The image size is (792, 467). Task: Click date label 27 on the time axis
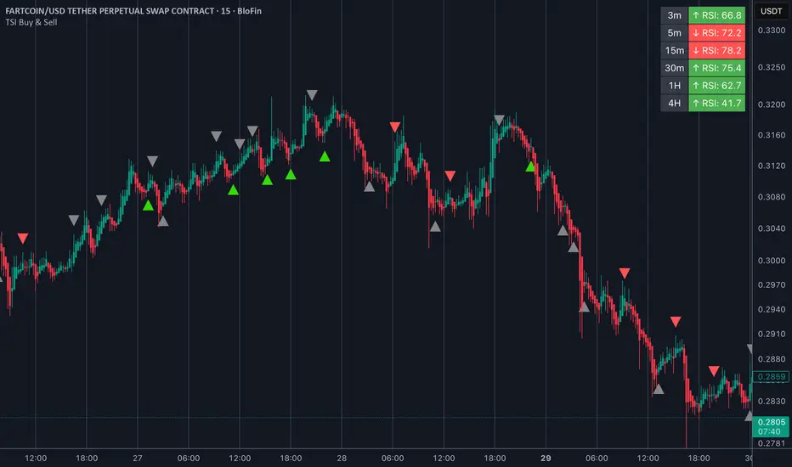[138, 459]
